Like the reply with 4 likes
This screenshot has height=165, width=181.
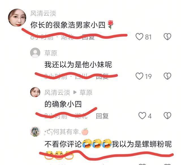[142, 116]
